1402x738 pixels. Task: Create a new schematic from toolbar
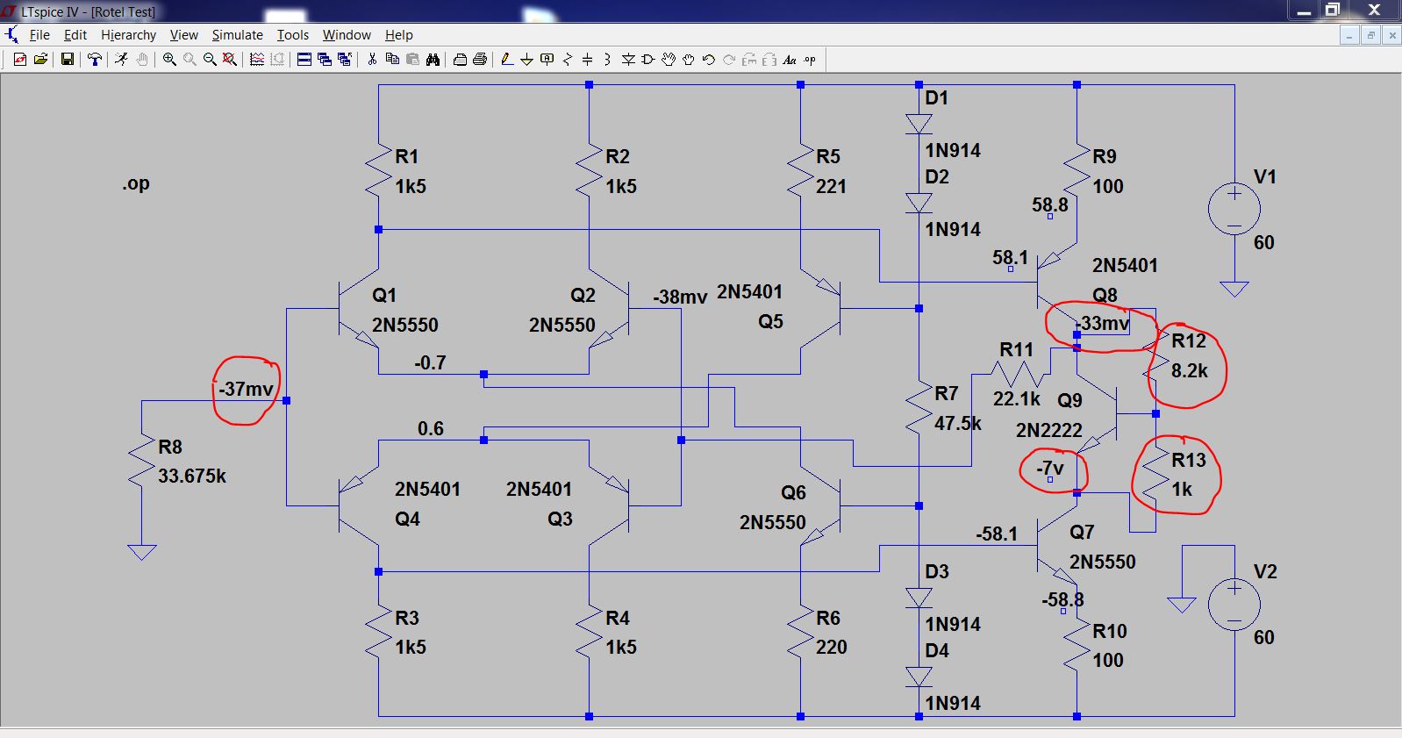tap(19, 60)
